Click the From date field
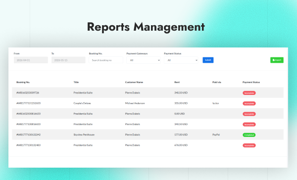The width and height of the screenshot is (297, 180). coord(31,60)
